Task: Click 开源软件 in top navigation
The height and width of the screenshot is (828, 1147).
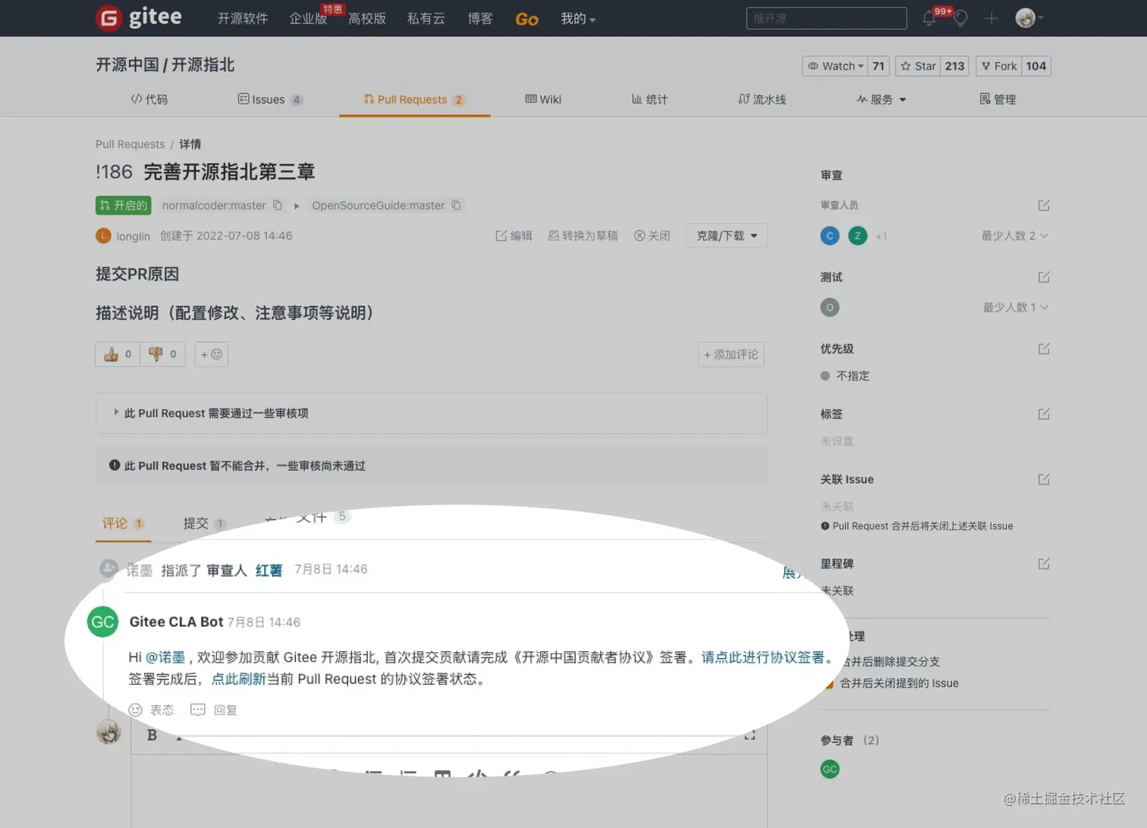Action: coord(243,19)
